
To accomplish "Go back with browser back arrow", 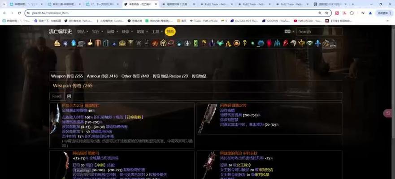I will coord(5,13).
